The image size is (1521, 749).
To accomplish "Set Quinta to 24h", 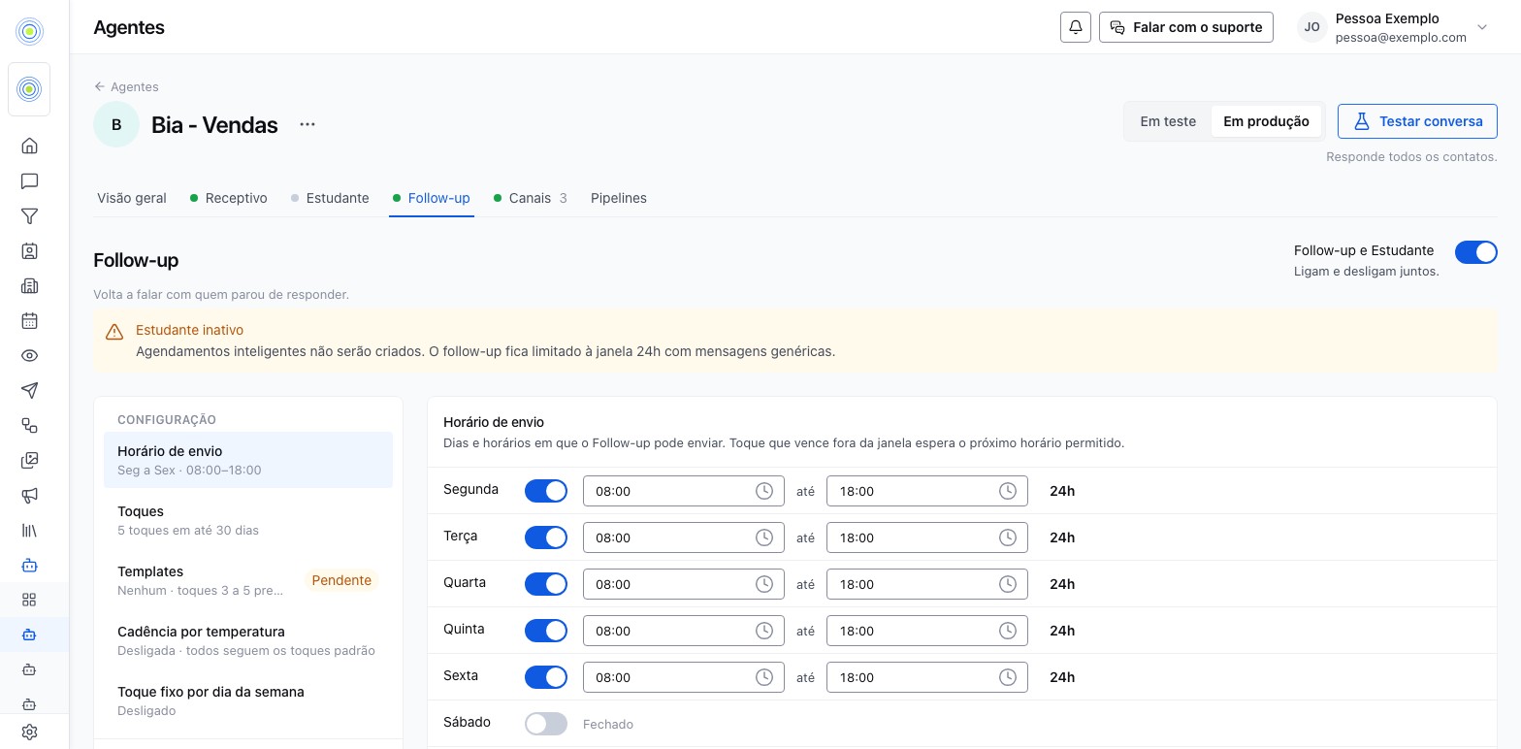I will (1062, 631).
